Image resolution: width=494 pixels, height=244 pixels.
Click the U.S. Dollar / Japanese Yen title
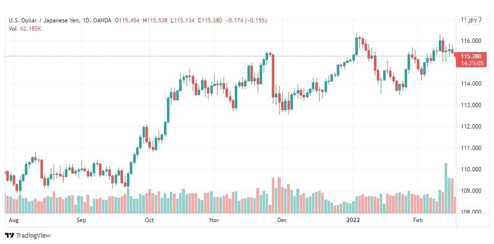click(45, 20)
